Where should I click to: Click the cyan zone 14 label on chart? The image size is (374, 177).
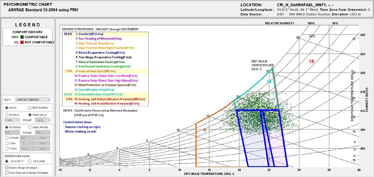[x=269, y=82]
